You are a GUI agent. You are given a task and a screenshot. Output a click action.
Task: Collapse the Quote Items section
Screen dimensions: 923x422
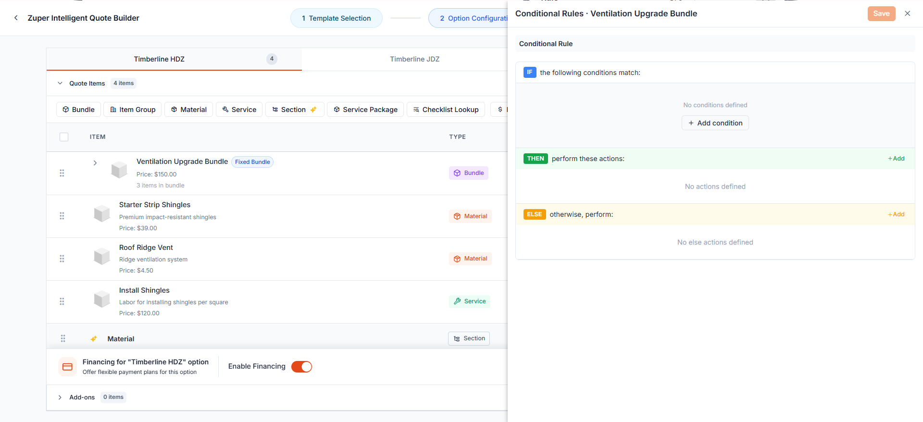pos(60,83)
